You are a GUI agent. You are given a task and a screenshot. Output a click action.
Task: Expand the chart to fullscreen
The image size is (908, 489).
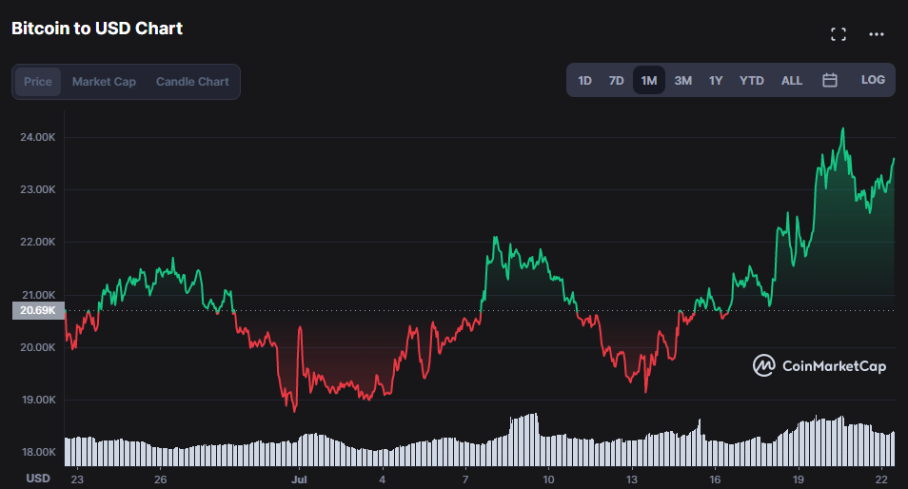coord(838,34)
